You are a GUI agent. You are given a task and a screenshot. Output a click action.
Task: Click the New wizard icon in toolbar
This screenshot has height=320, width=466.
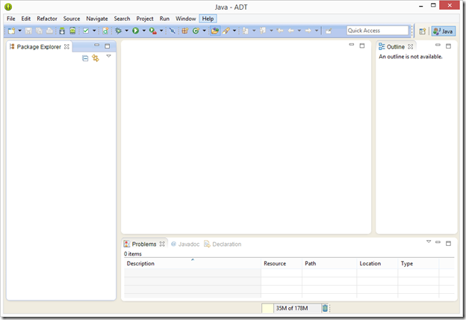coord(12,31)
